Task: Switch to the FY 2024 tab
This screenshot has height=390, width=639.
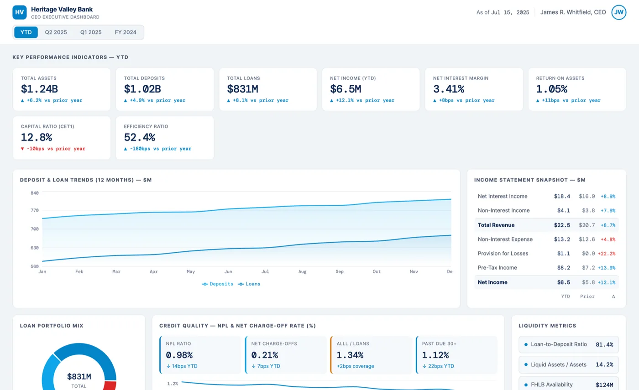Action: click(x=126, y=32)
